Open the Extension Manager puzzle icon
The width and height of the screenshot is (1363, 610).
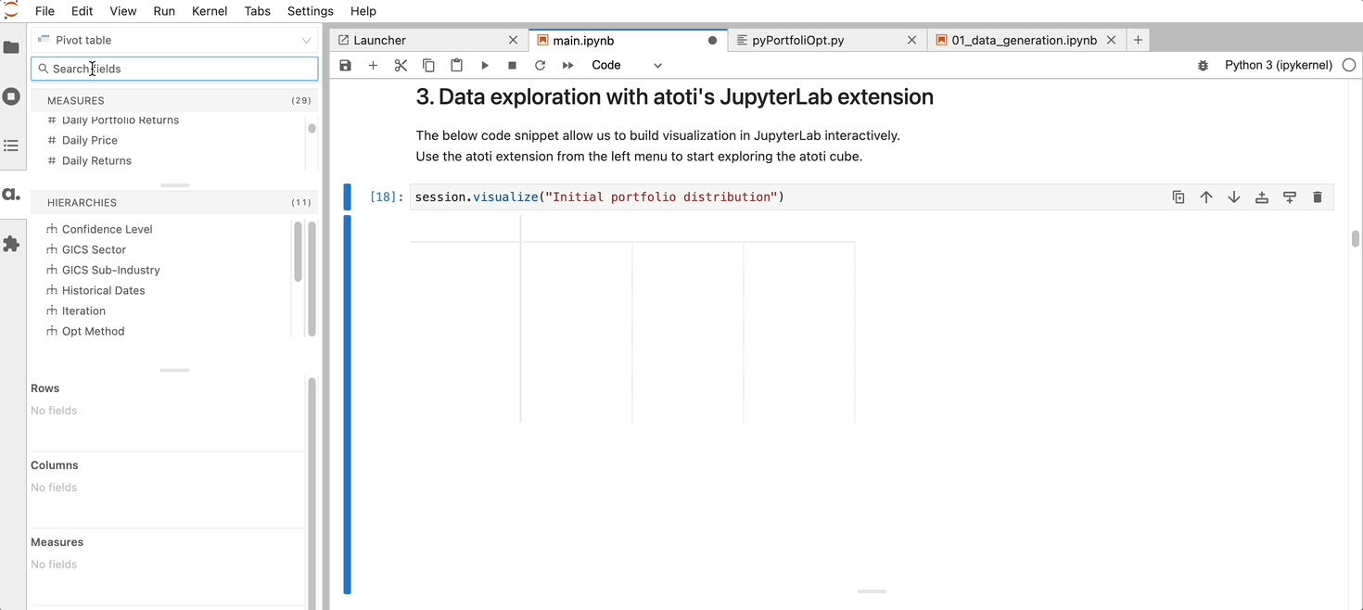[11, 244]
